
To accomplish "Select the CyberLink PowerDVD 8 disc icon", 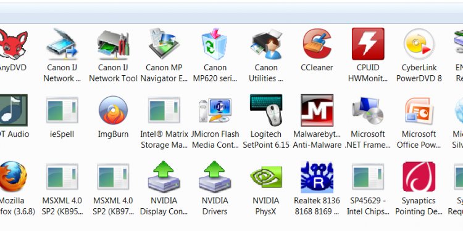I will (x=419, y=44).
